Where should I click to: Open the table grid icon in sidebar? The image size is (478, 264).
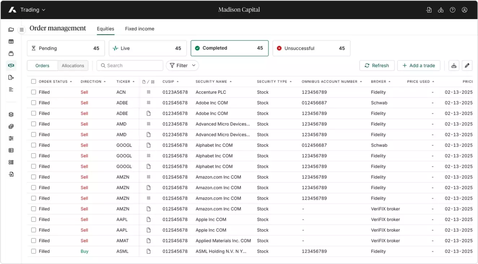pos(11,42)
